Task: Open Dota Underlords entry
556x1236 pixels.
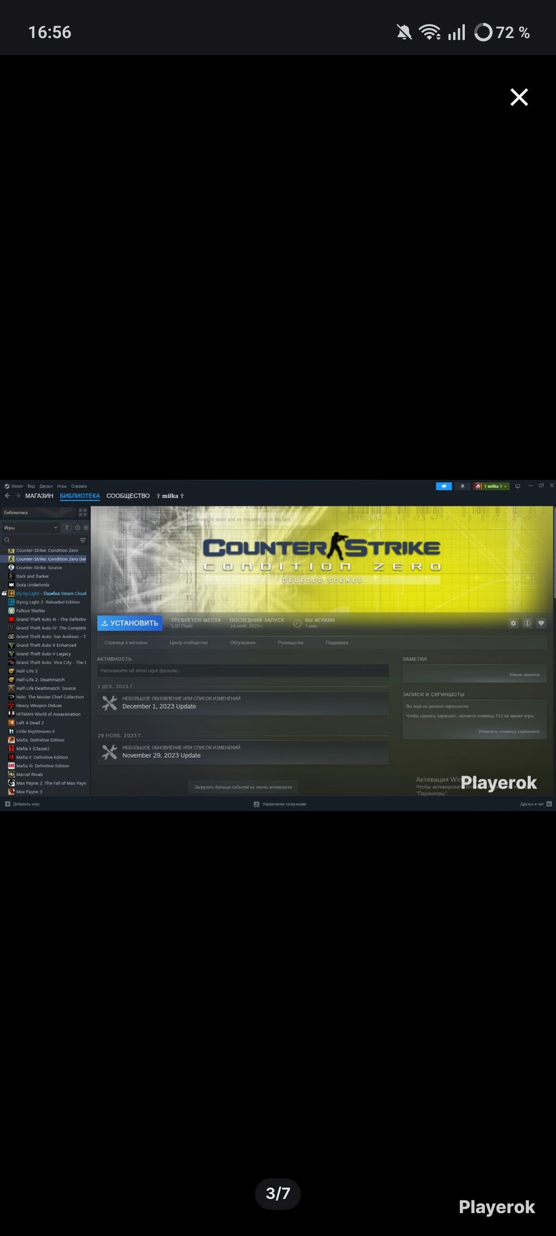Action: [x=33, y=585]
